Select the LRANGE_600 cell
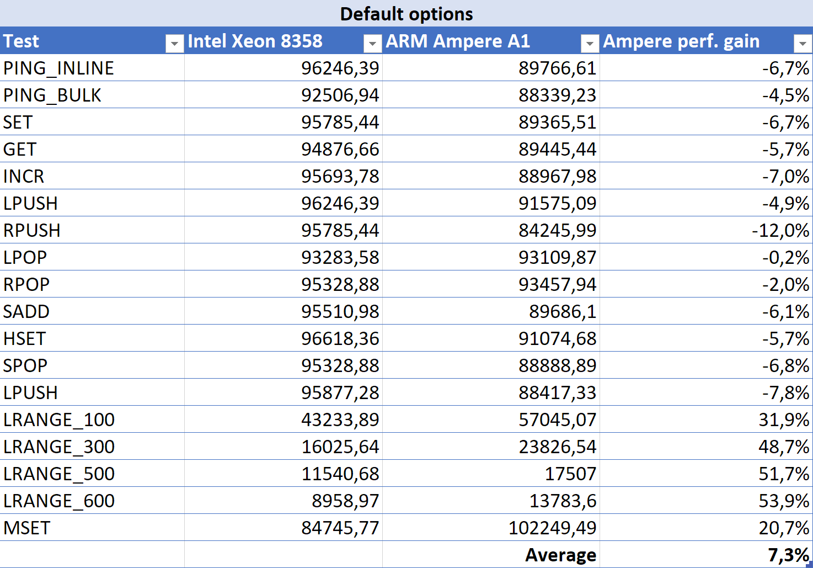813x568 pixels. point(92,501)
